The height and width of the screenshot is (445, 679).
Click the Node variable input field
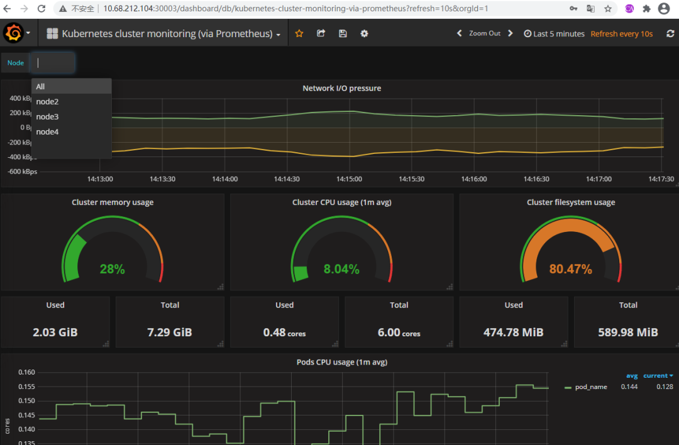pos(52,63)
